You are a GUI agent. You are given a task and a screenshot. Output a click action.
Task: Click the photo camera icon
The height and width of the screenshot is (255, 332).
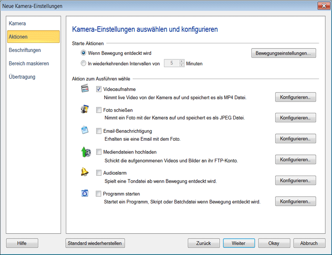85,110
